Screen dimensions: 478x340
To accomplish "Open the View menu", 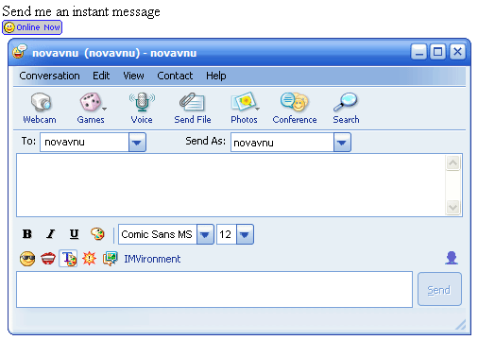I will click(133, 76).
